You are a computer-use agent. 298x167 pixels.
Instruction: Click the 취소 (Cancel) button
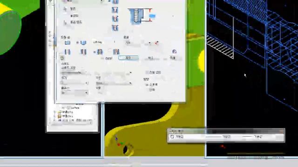pyautogui.click(x=151, y=58)
